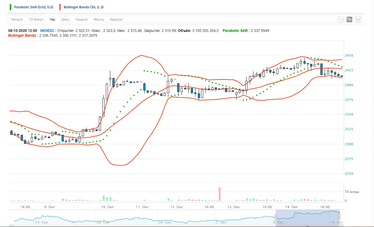Switch to the Минута timeframe tab
This screenshot has width=374, height=227.
point(17,20)
